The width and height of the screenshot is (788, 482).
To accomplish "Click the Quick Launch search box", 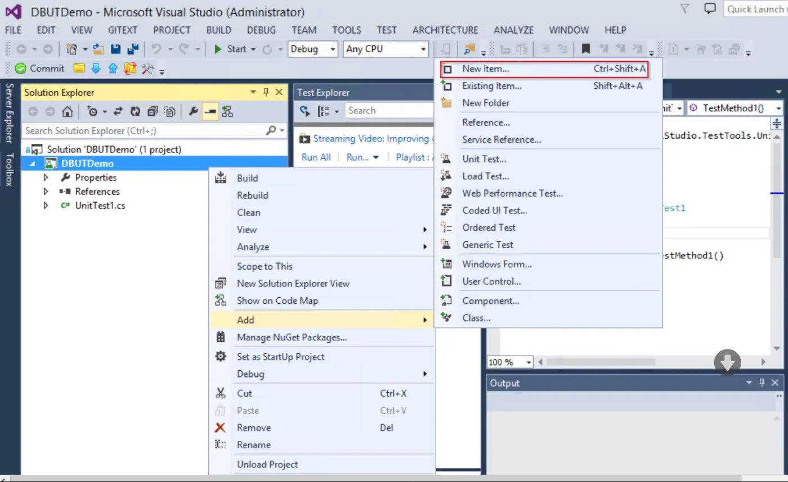I will pyautogui.click(x=755, y=9).
